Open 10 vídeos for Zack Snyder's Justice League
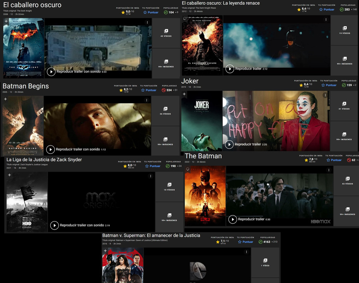This screenshot has width=359, height=283. [x=169, y=187]
